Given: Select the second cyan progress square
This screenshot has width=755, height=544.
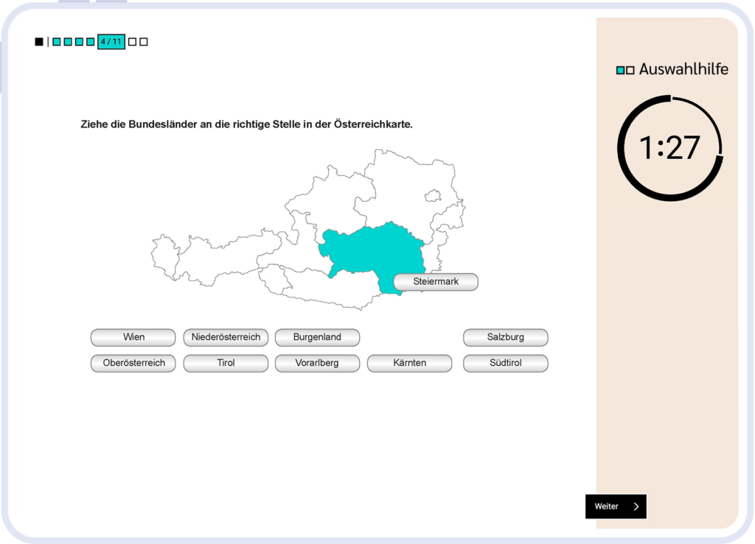Looking at the screenshot, I should click(x=68, y=42).
